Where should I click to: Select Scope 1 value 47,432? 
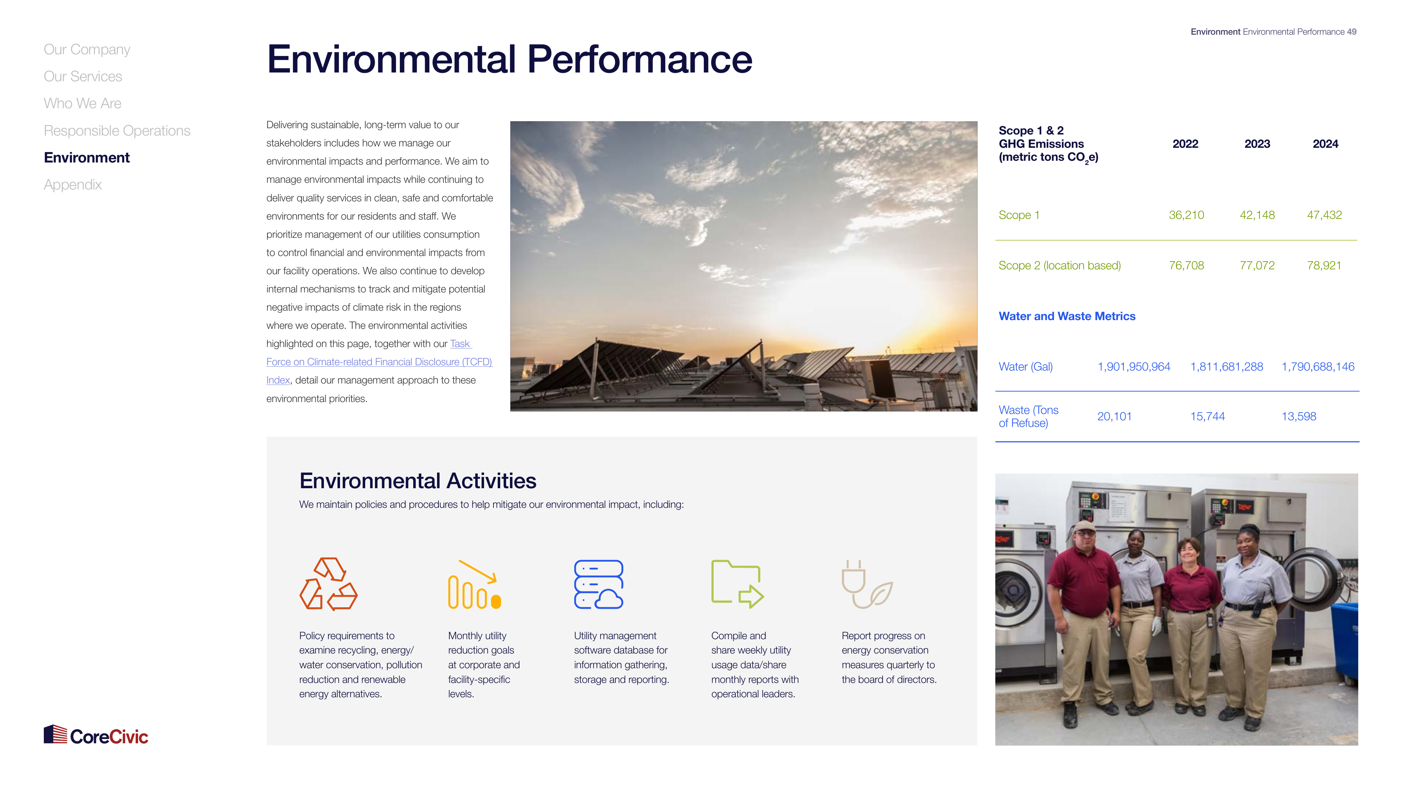coord(1324,215)
